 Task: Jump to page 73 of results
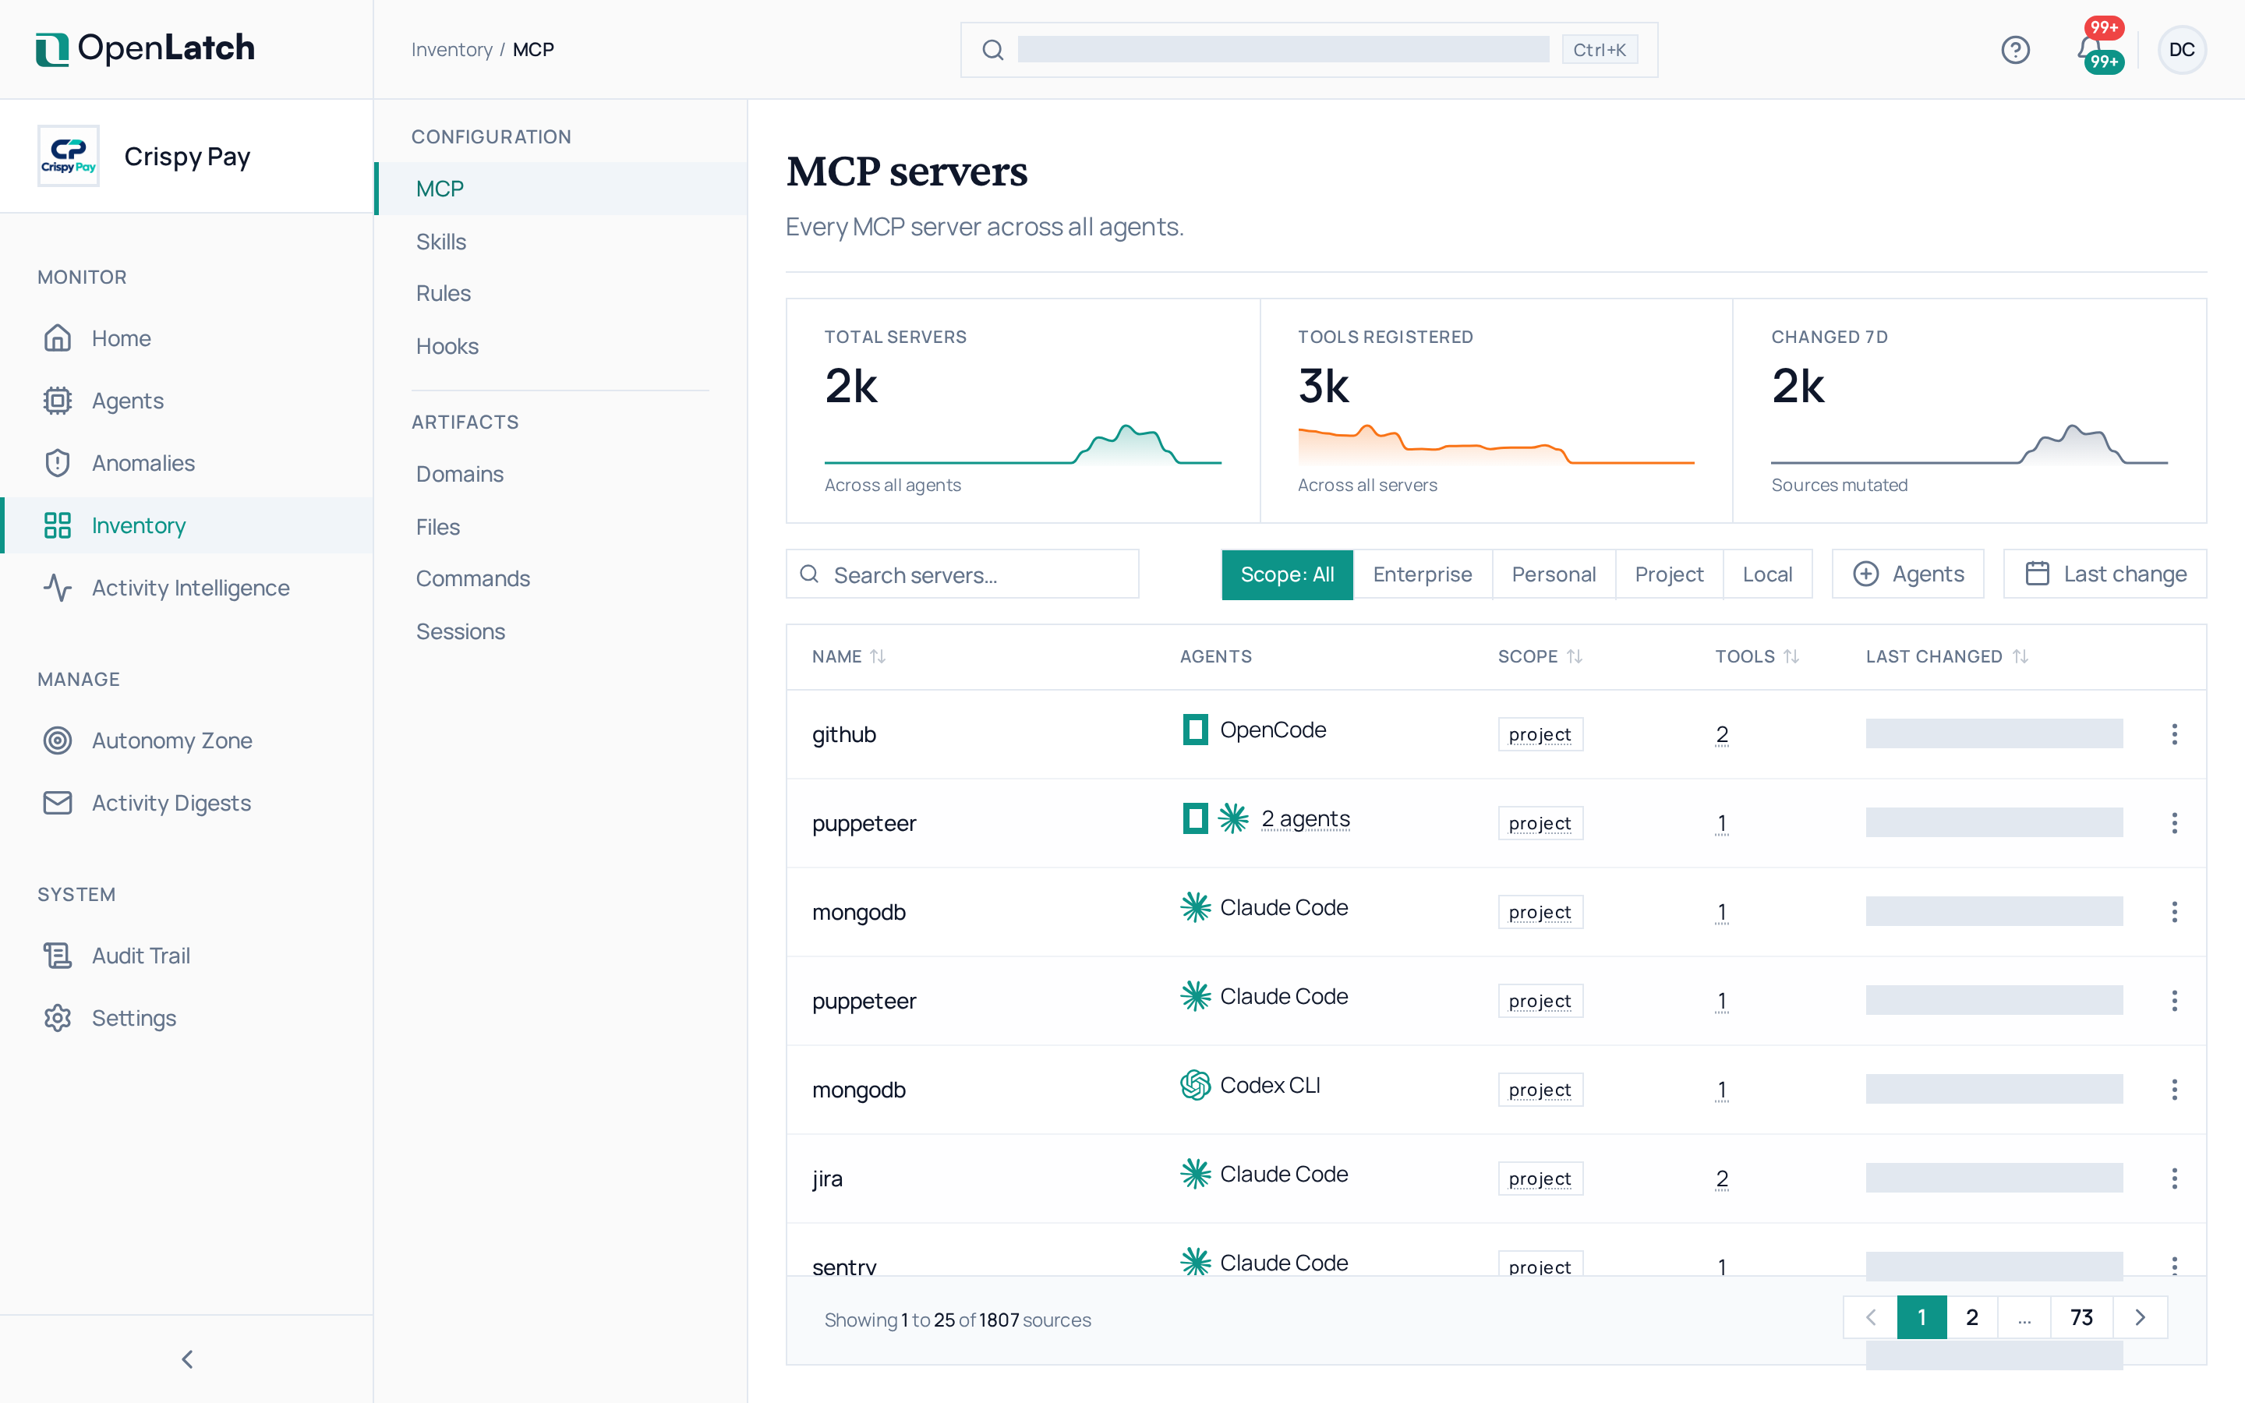click(x=2081, y=1317)
